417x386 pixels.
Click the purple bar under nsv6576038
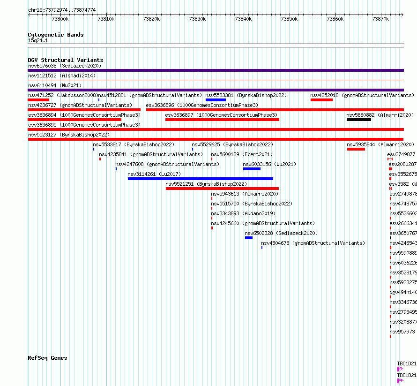click(x=216, y=70)
